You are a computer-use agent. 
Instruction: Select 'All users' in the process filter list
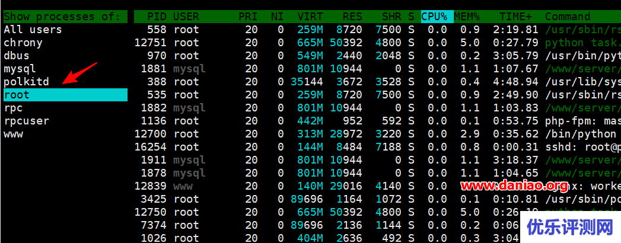33,30
